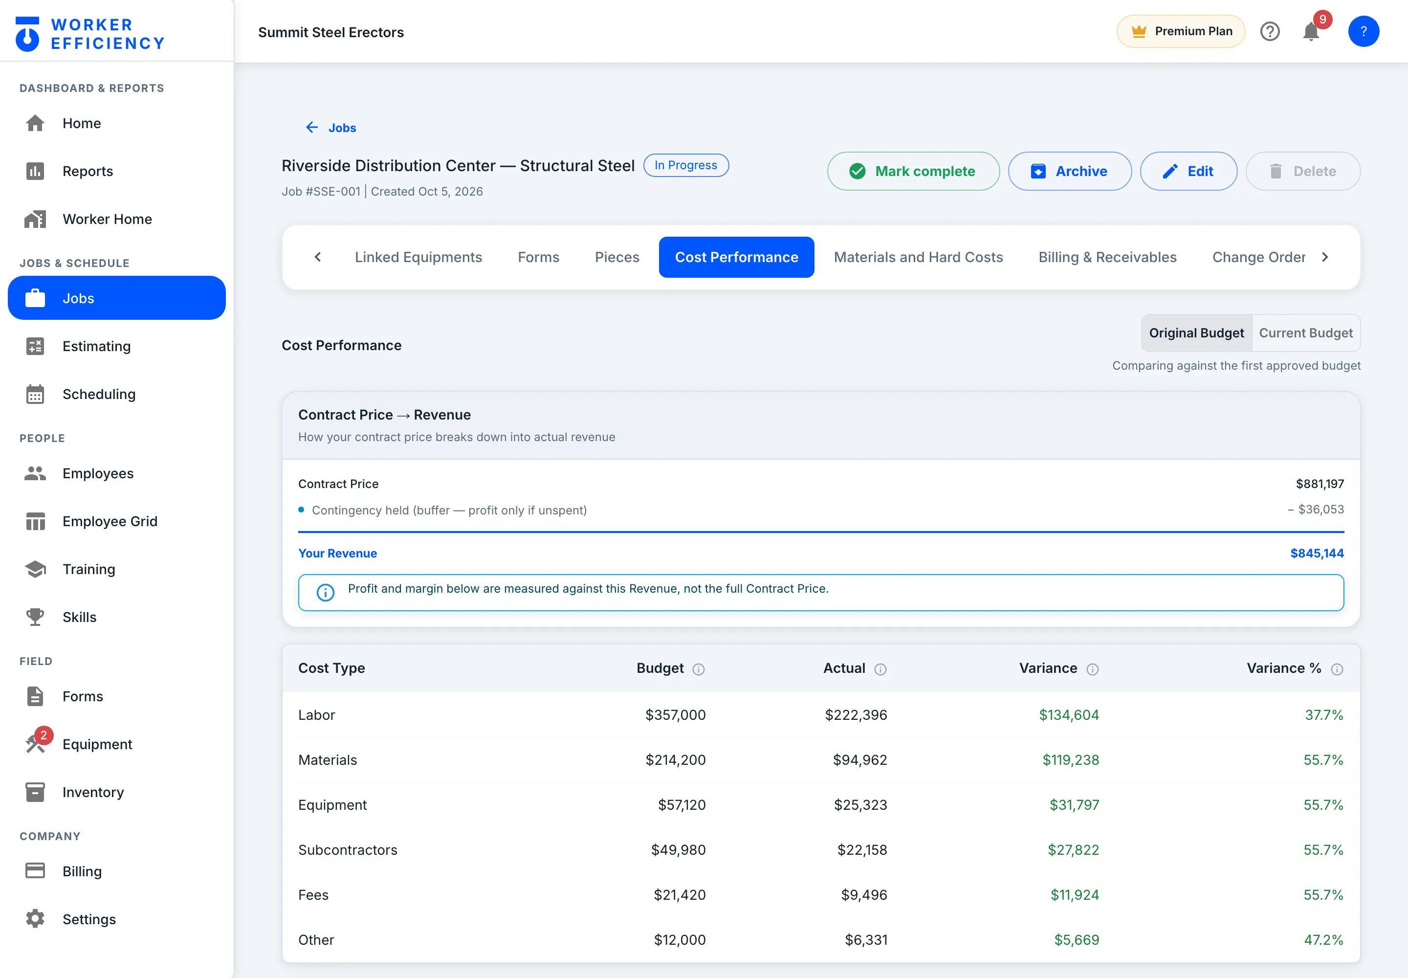This screenshot has height=978, width=1408.
Task: Go back to Jobs list link
Action: pos(330,128)
